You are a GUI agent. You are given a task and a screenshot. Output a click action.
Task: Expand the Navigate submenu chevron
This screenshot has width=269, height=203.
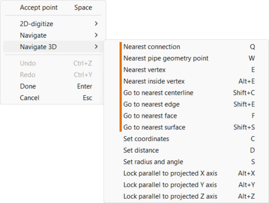point(96,35)
